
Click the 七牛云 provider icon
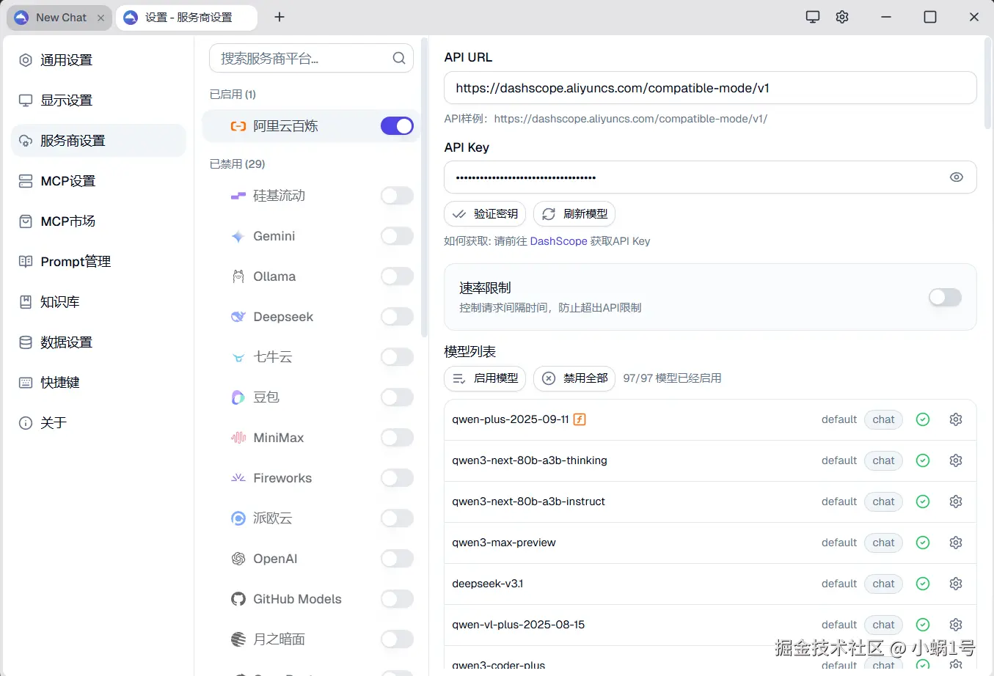[238, 357]
